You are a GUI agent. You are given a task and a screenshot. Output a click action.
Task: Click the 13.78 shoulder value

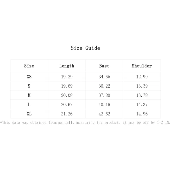[142, 95]
